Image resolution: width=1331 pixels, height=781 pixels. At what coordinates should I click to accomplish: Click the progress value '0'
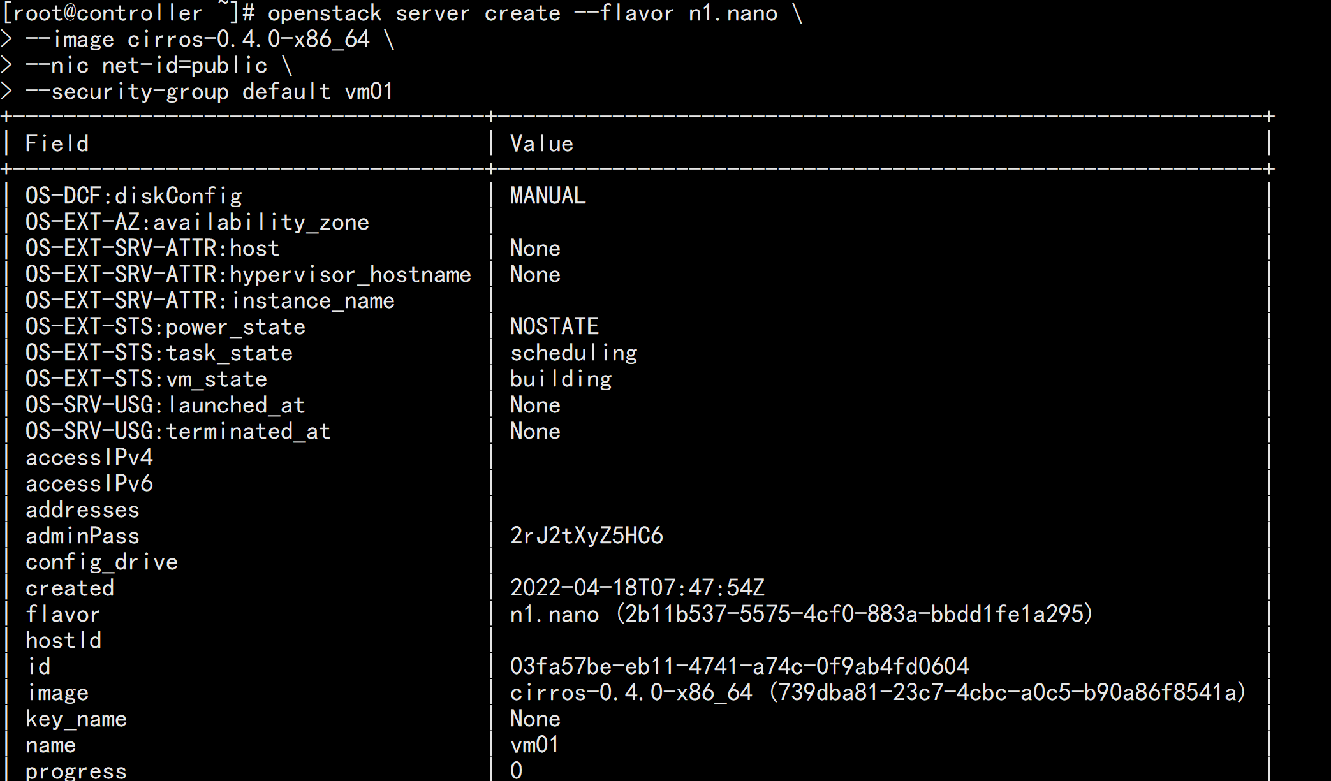[x=517, y=770]
